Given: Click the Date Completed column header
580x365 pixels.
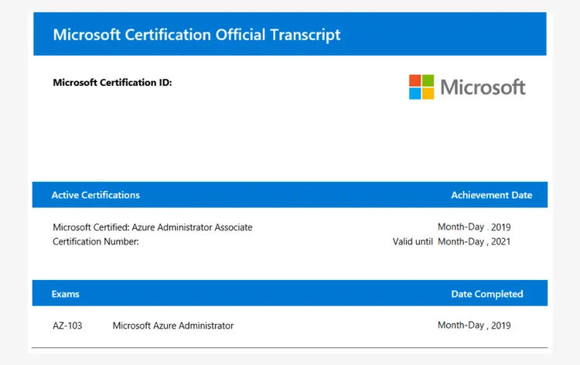Looking at the screenshot, I should [x=486, y=294].
